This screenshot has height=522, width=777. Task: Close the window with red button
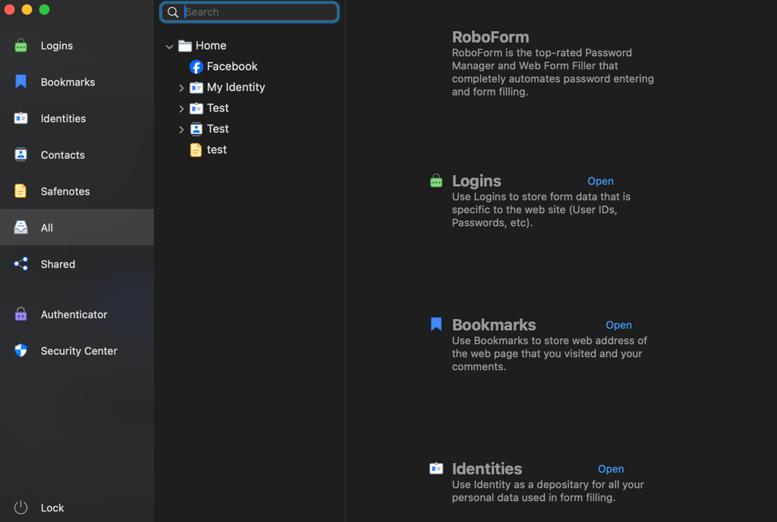[x=9, y=9]
